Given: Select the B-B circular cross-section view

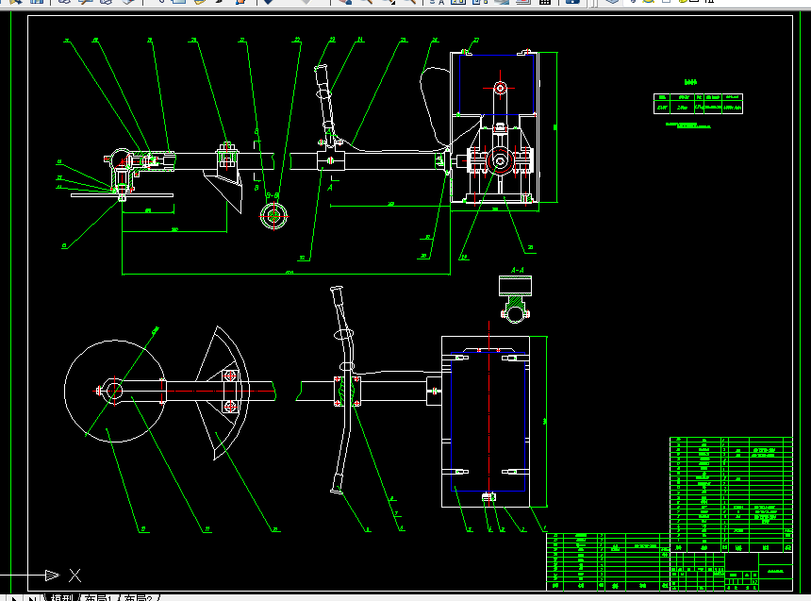Looking at the screenshot, I should coord(273,216).
